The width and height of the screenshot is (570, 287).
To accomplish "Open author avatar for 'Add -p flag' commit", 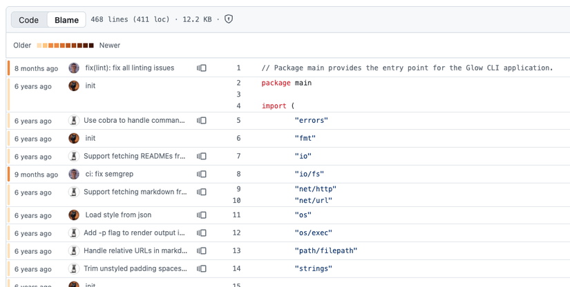I will (x=74, y=233).
